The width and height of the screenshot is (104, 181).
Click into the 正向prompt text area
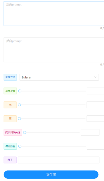(54, 14)
